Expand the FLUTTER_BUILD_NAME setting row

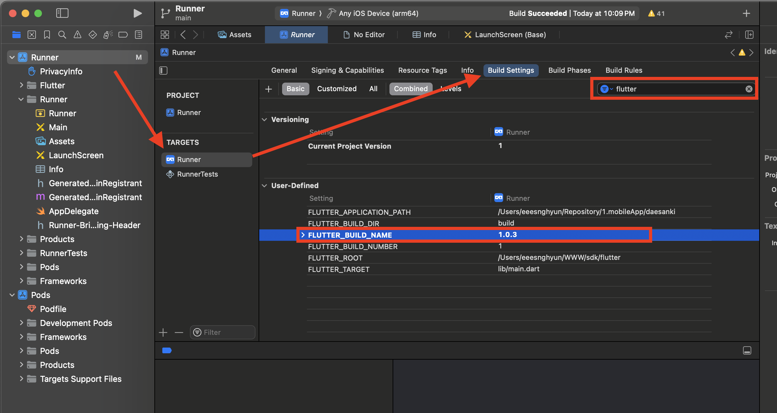[303, 235]
